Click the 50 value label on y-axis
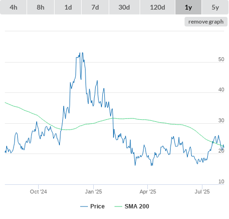Viewport: 229px width, 219px height. coord(221,59)
